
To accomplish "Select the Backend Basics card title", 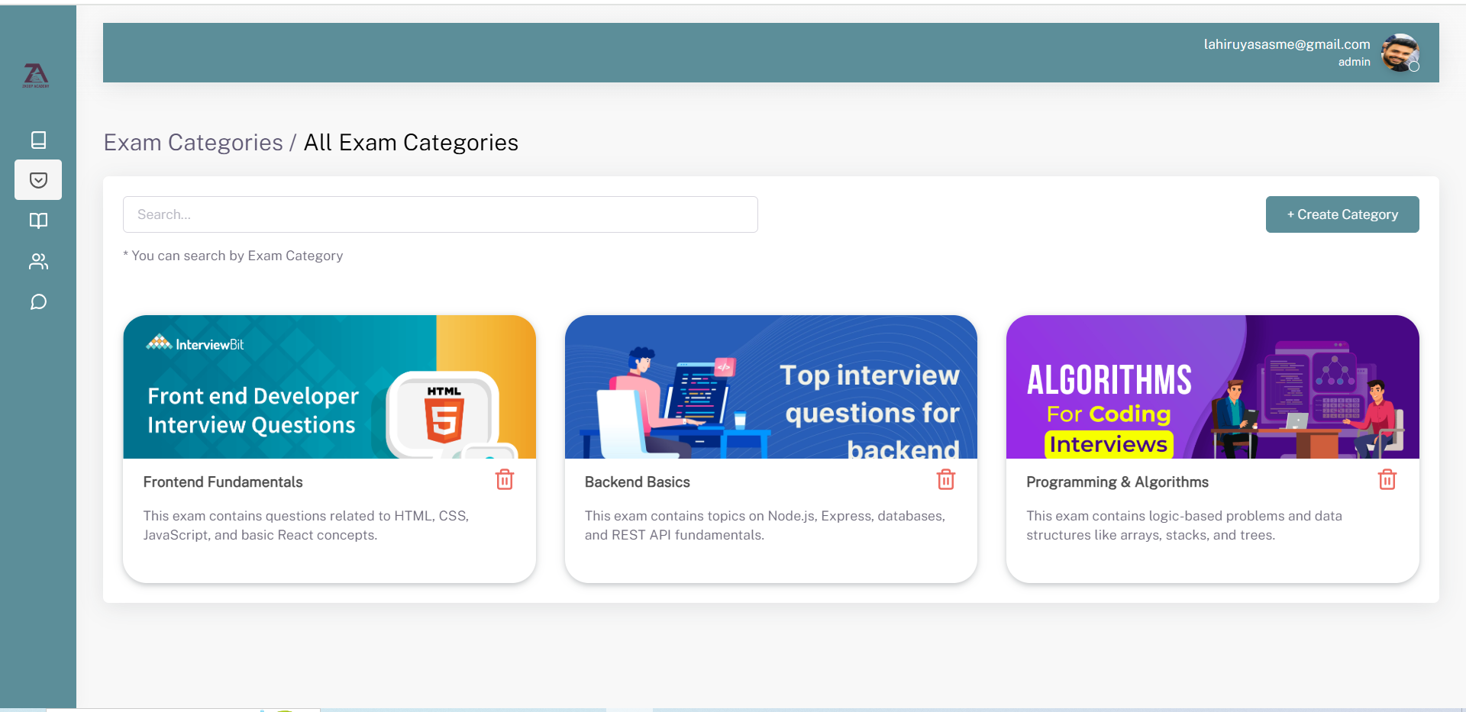I will (638, 482).
